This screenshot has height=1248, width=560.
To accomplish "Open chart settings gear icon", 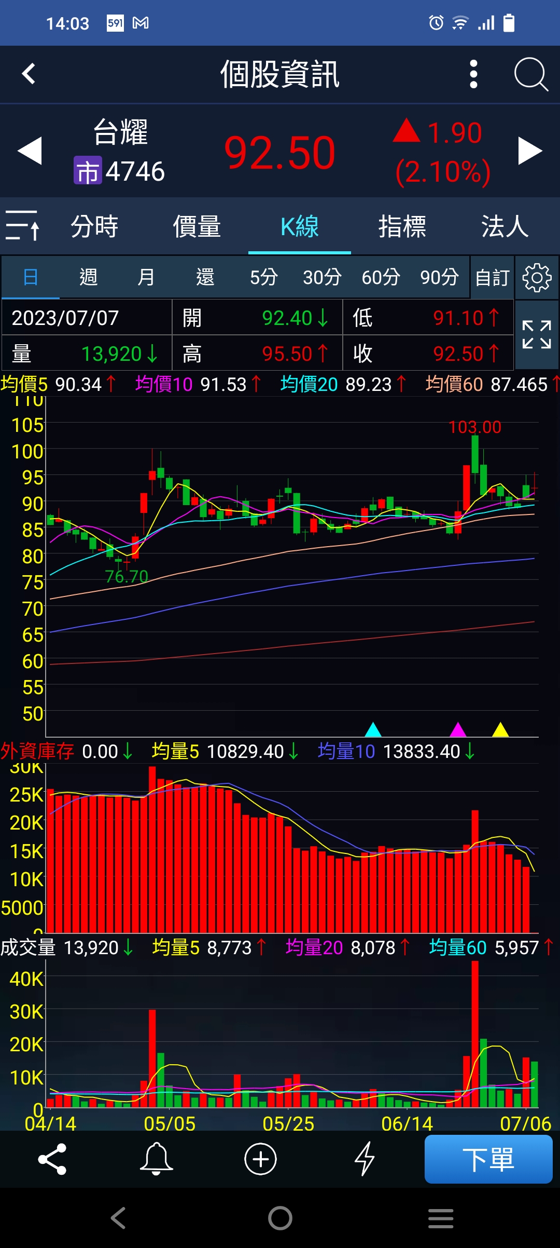I will 537,278.
